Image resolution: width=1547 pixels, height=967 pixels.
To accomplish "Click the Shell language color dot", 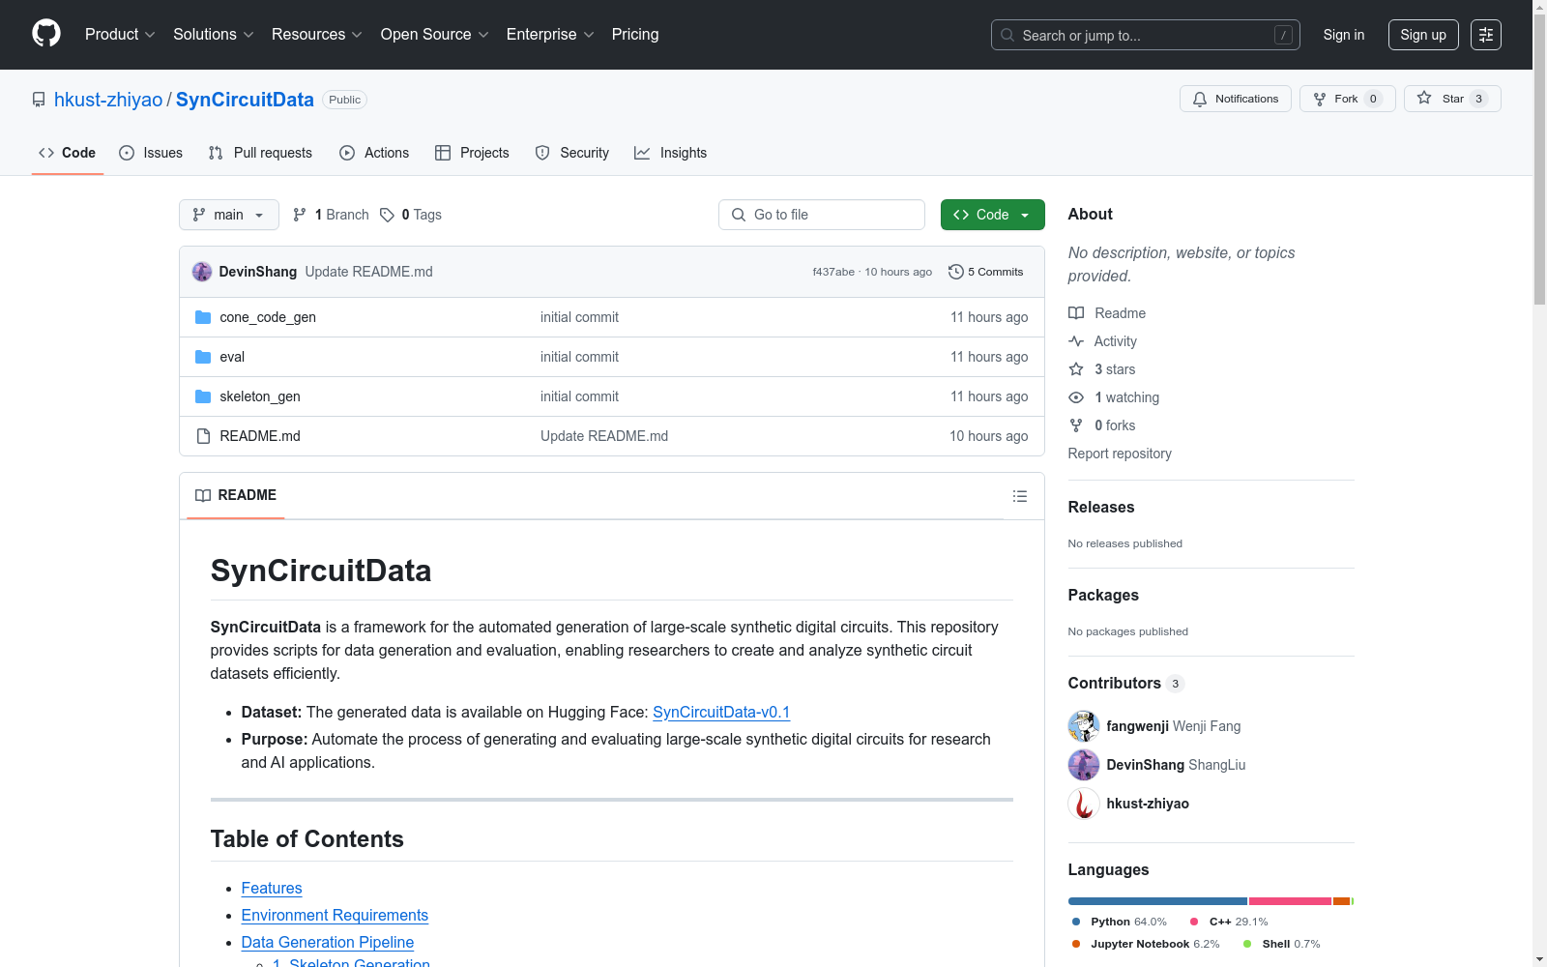I will coord(1247,944).
